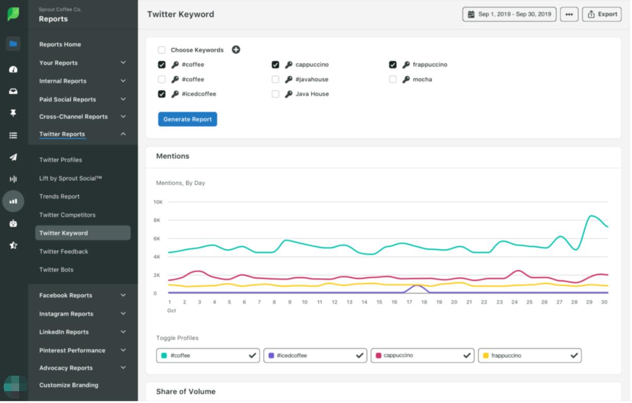Expand the Facebook Reports section
Image resolution: width=632 pixels, height=403 pixels.
(81, 295)
